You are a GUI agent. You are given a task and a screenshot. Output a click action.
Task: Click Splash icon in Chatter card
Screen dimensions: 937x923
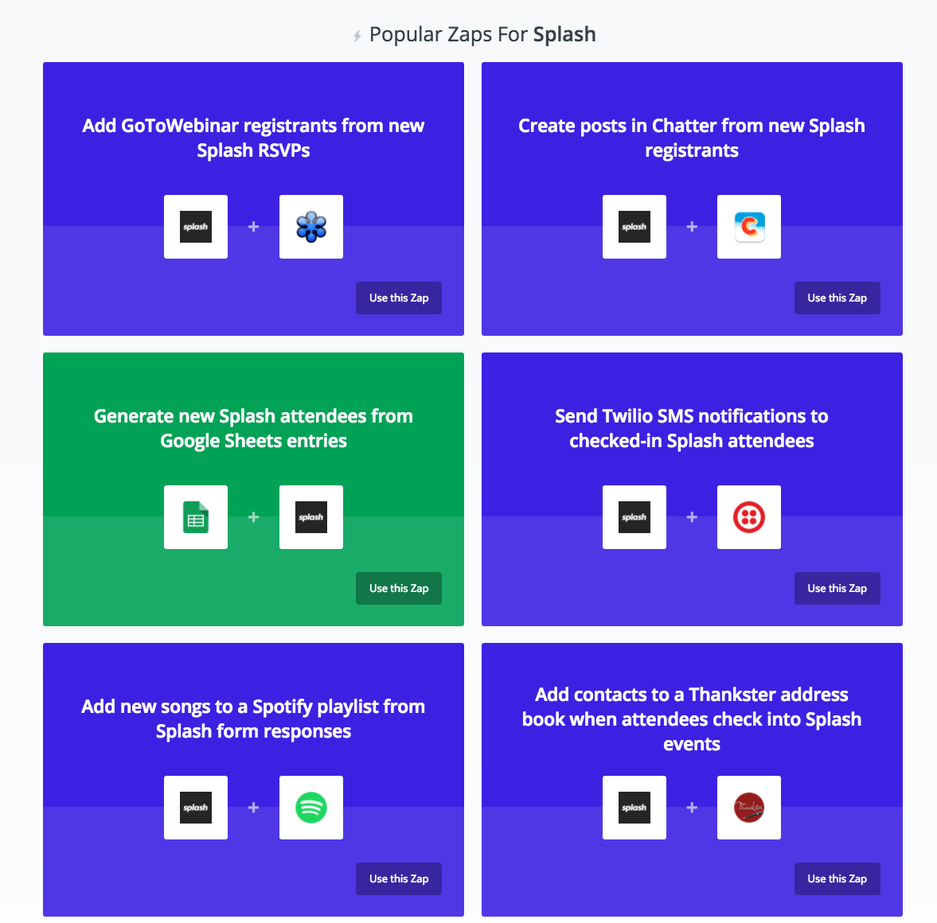[634, 227]
